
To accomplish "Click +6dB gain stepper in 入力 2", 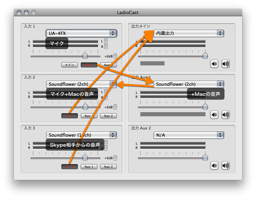I will pos(115,107).
